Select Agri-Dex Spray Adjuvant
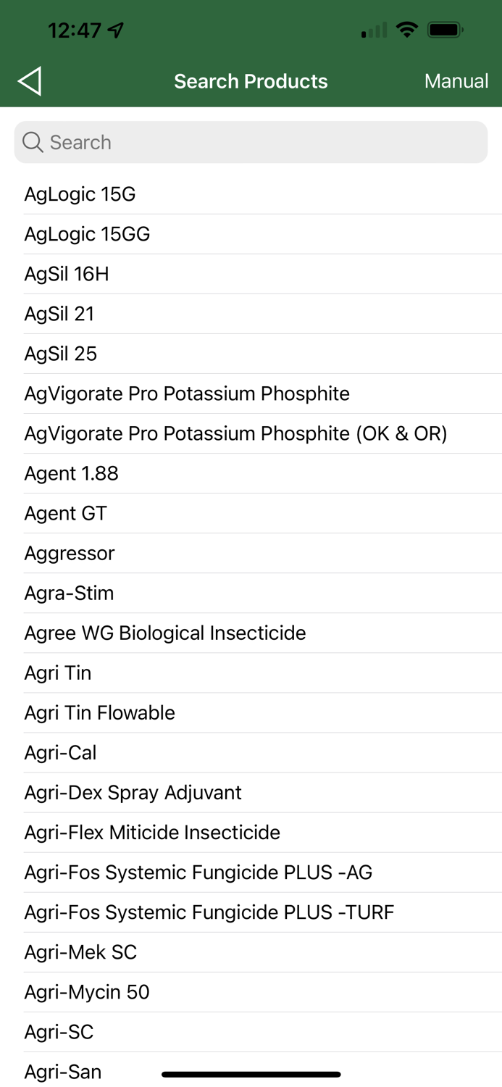The image size is (502, 1087). click(x=133, y=792)
